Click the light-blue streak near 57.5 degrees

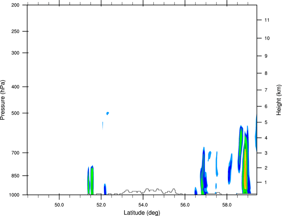coord(217,164)
